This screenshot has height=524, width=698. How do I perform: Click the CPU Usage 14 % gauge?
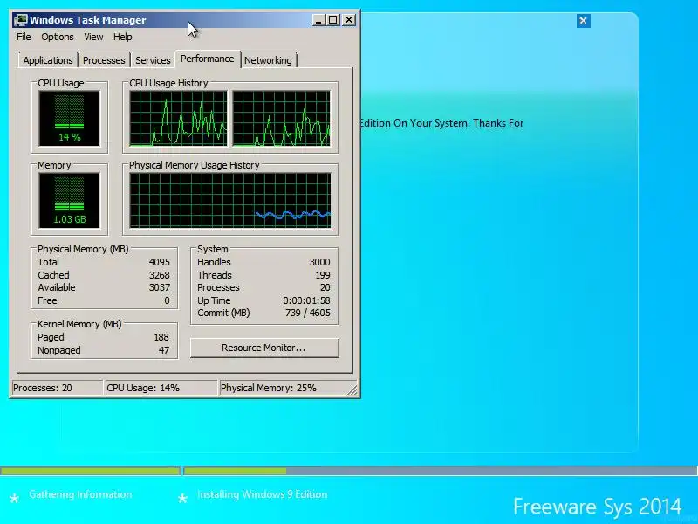point(70,119)
